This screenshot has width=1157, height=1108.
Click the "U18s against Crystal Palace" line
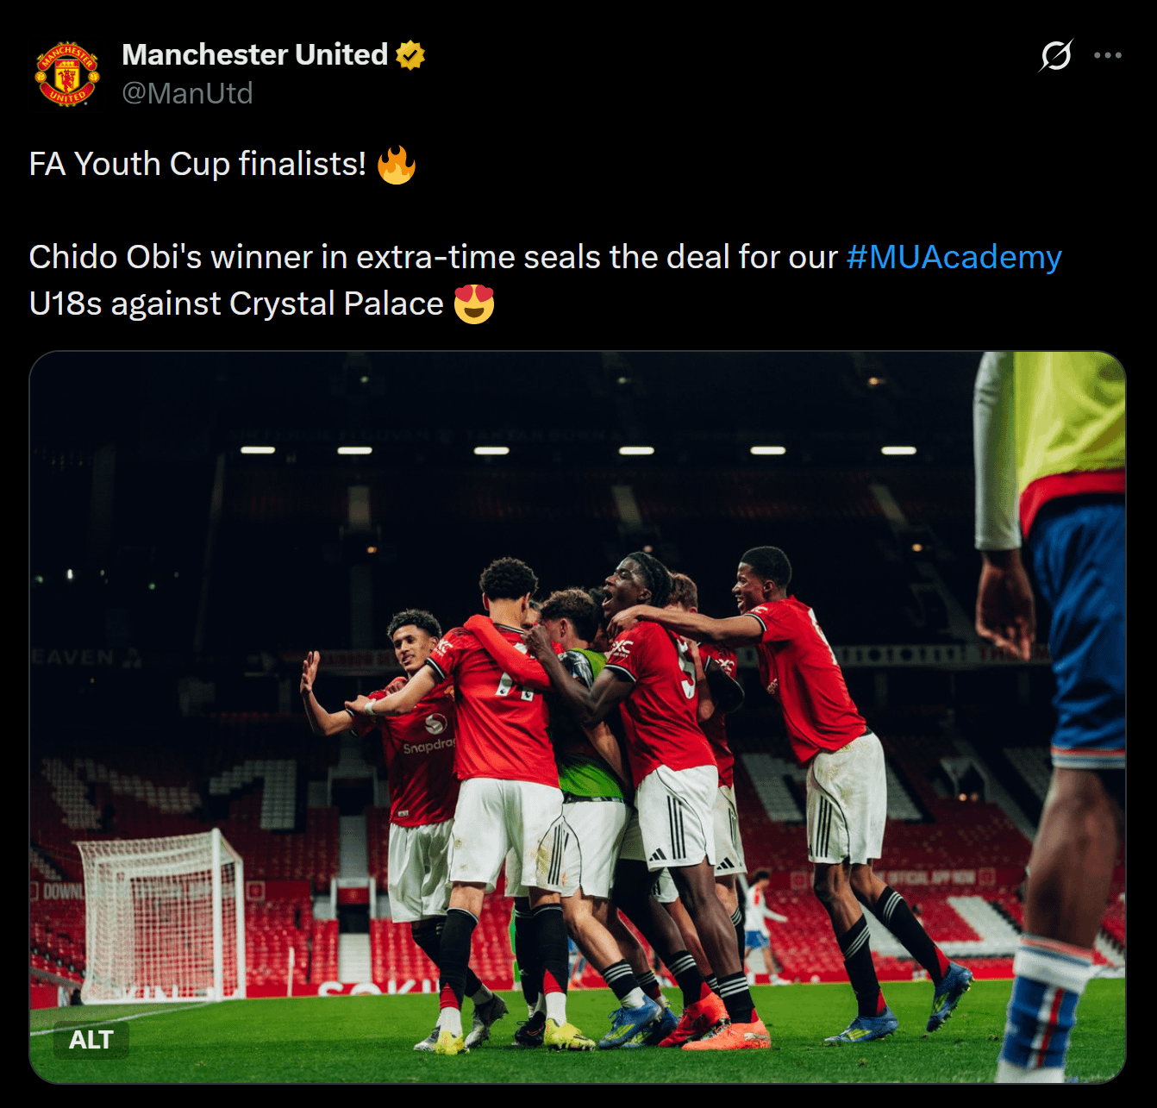click(x=236, y=304)
